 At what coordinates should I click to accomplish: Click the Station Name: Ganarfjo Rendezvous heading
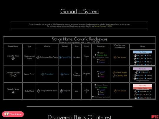click(x=79, y=39)
